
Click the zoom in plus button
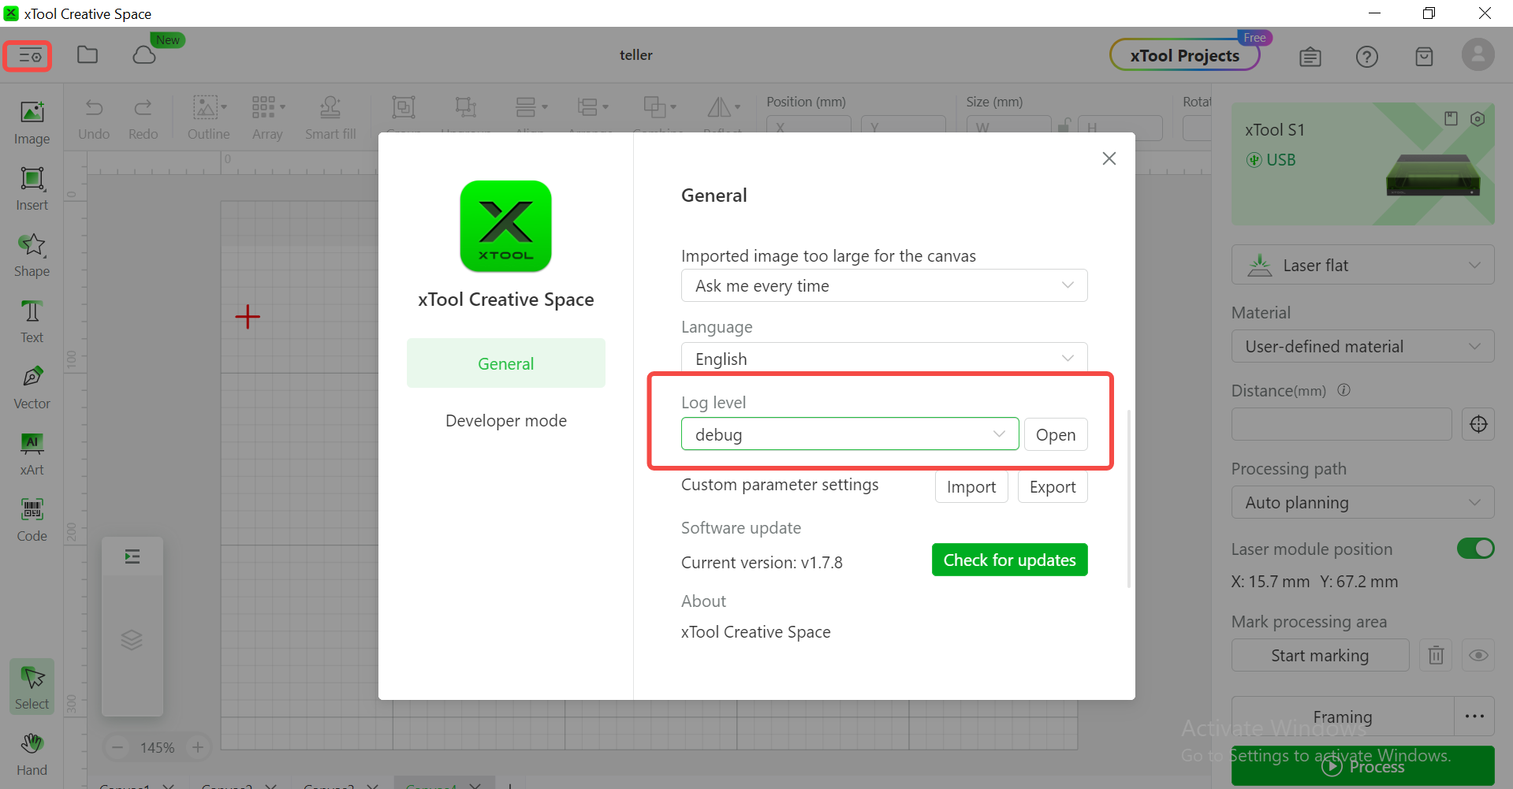click(198, 747)
